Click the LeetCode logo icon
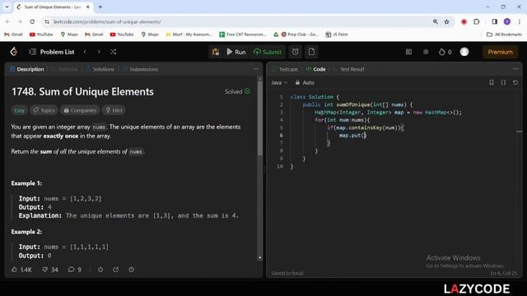Image resolution: width=527 pixels, height=296 pixels. (x=14, y=52)
